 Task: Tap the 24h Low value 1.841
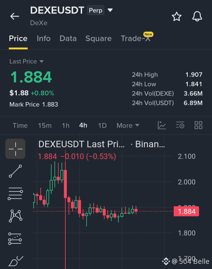point(194,84)
